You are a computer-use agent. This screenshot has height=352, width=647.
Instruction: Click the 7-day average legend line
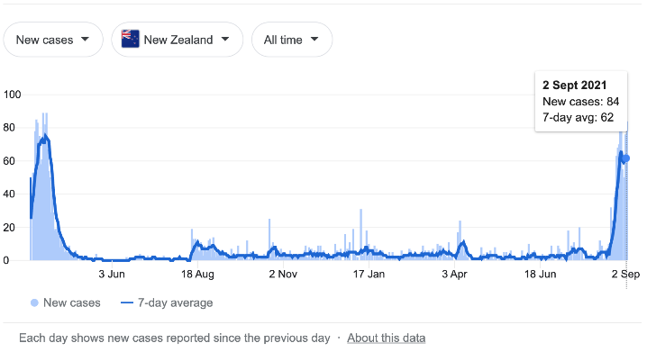127,303
